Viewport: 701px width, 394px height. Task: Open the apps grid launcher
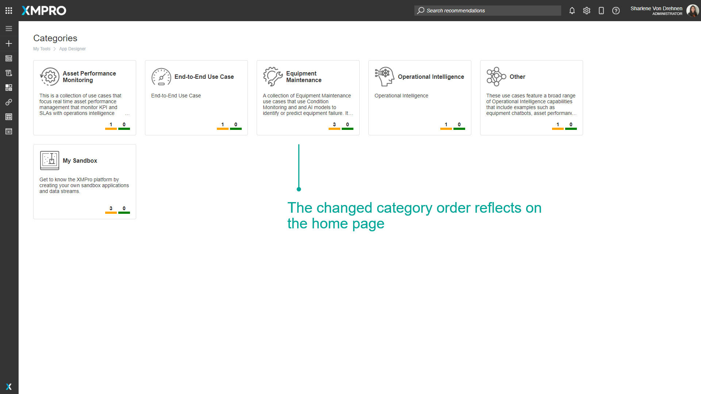click(9, 11)
